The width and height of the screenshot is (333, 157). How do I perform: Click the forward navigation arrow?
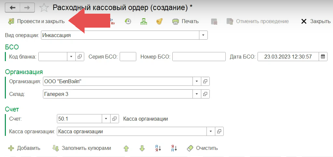(x=27, y=7)
